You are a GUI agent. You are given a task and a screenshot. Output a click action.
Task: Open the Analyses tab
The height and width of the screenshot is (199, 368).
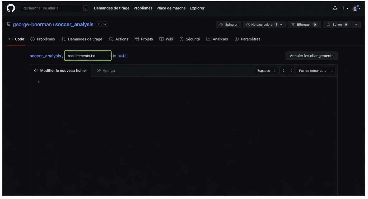(217, 39)
